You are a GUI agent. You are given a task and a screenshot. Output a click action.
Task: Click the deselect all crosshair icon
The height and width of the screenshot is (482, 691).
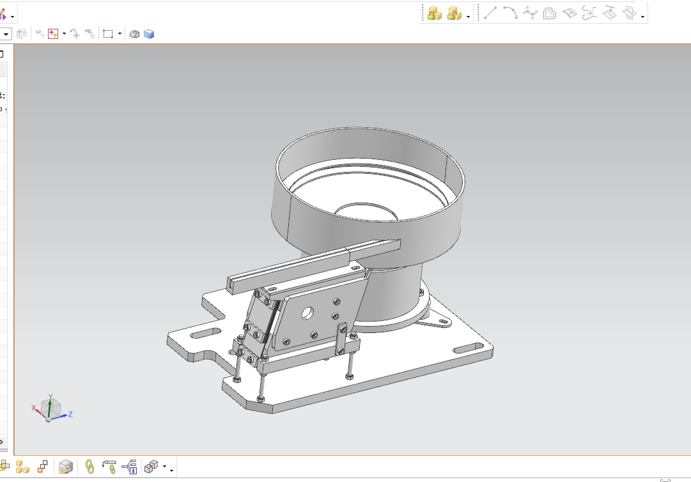(75, 34)
